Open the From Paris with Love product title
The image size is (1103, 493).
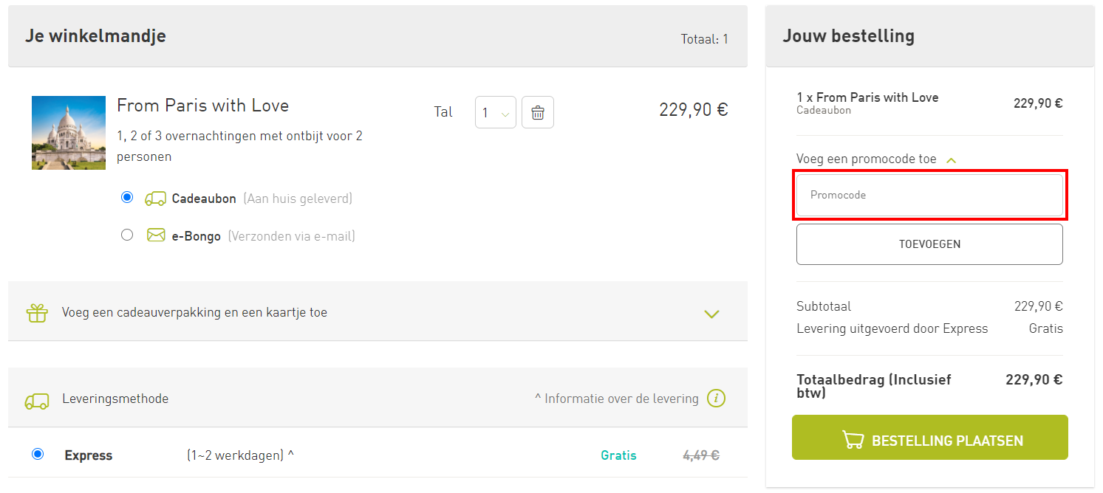(203, 106)
